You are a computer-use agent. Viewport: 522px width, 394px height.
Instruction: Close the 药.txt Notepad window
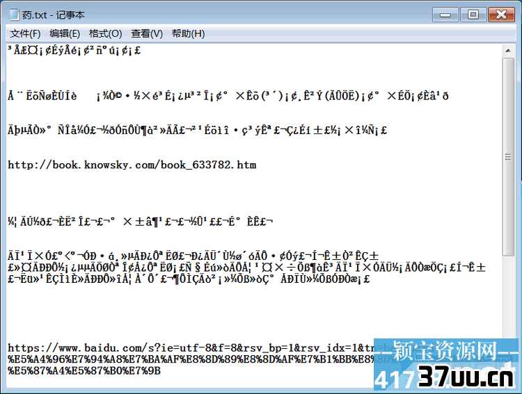coord(501,15)
